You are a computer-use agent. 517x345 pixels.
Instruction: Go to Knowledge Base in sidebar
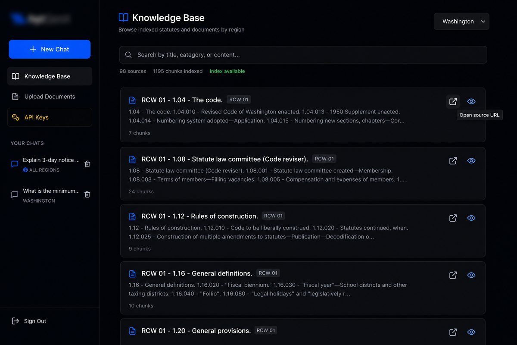coord(50,76)
